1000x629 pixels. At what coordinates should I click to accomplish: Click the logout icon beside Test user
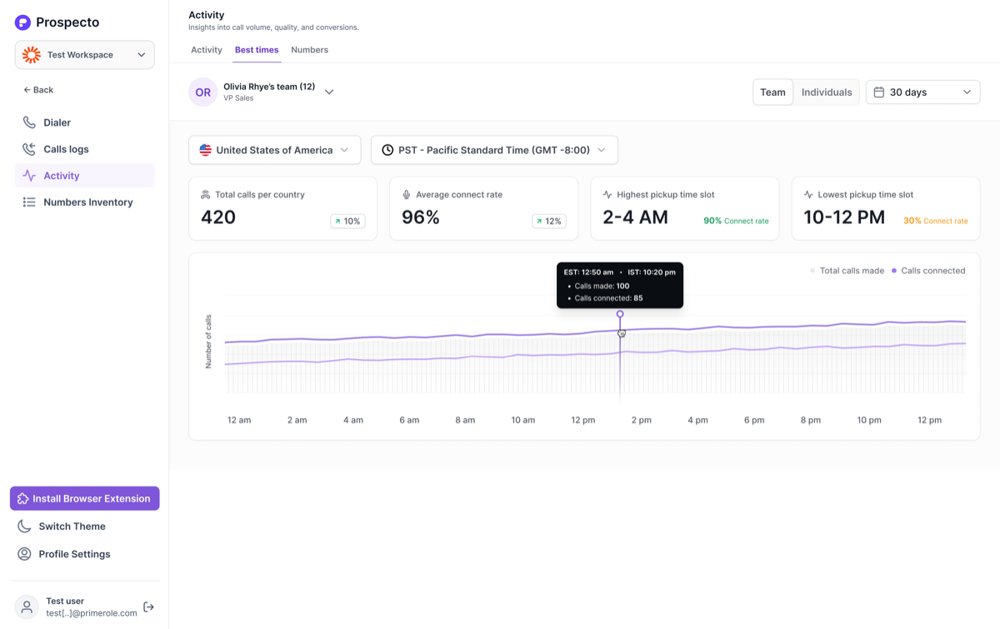click(148, 607)
